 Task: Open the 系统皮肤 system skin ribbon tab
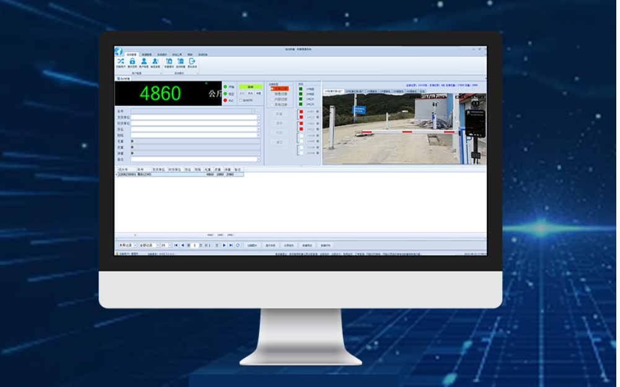point(203,54)
